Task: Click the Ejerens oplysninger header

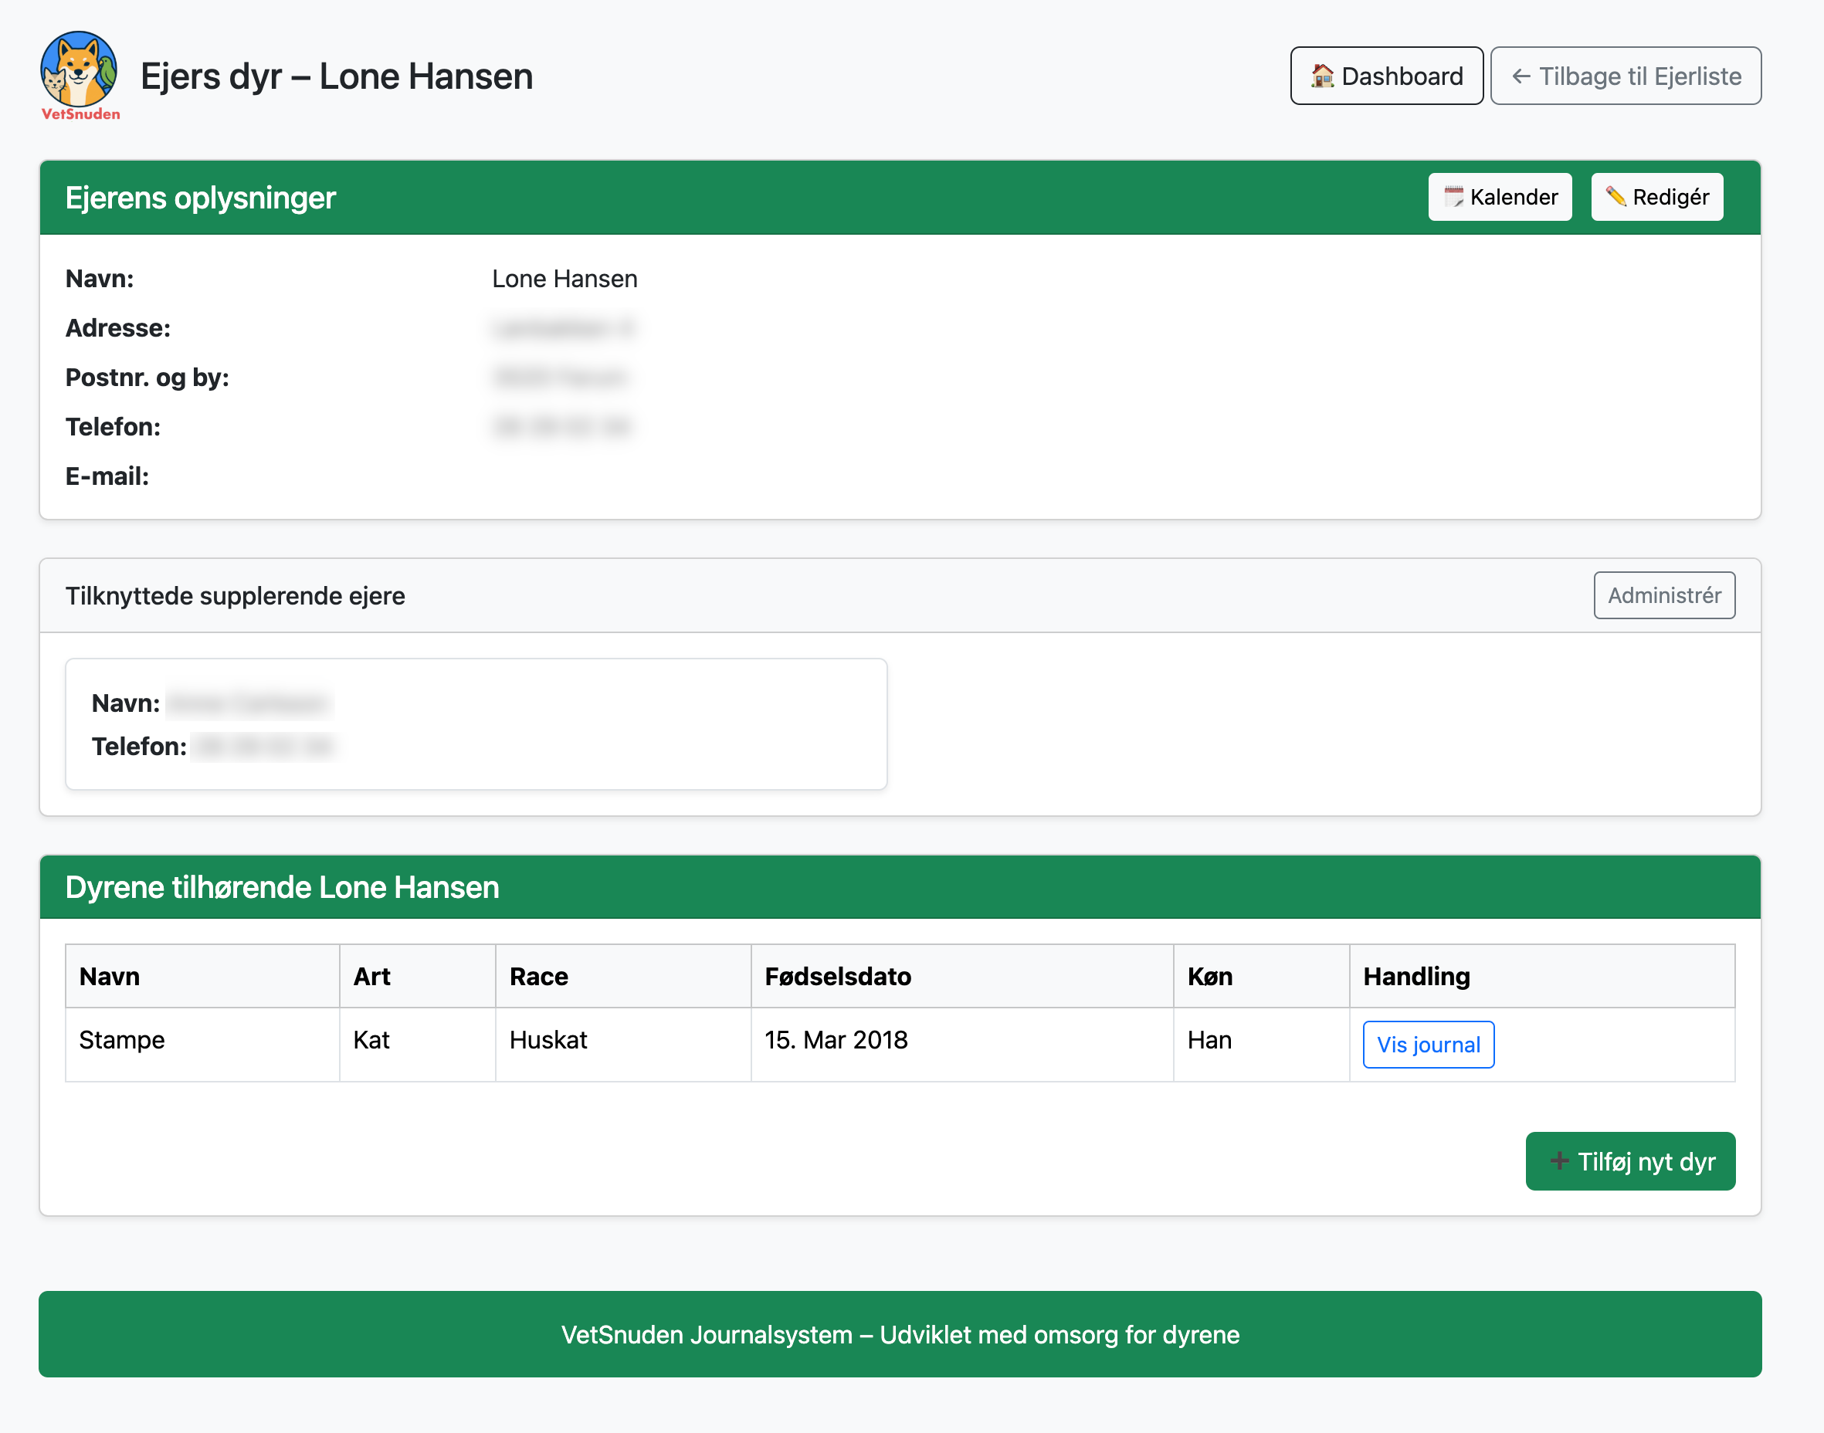Action: point(200,198)
